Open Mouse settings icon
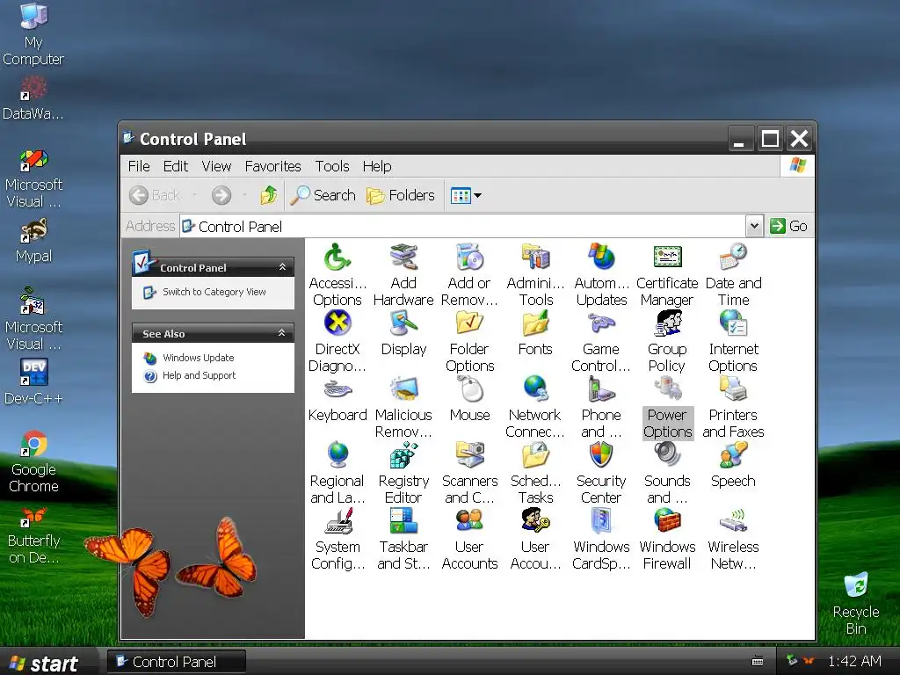This screenshot has height=675, width=900. (469, 389)
